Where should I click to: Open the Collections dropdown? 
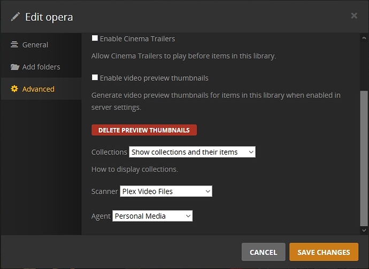pyautogui.click(x=192, y=152)
